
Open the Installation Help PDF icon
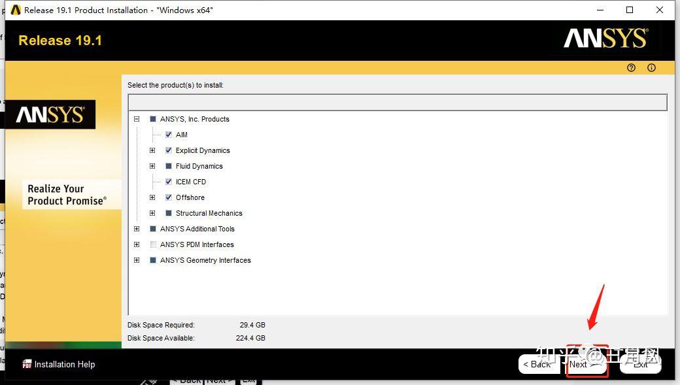point(27,364)
